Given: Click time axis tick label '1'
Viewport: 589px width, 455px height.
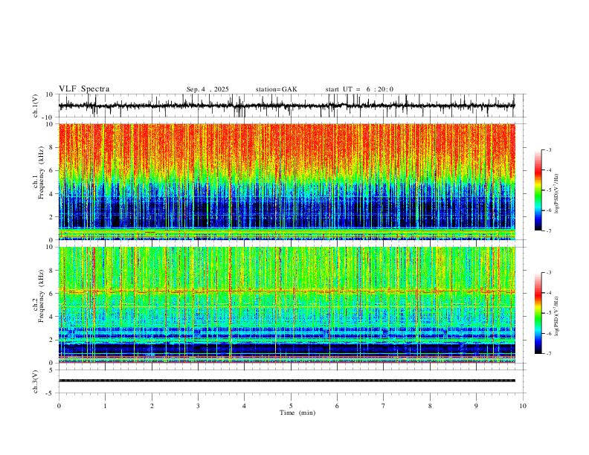Looking at the screenshot, I should coord(105,406).
